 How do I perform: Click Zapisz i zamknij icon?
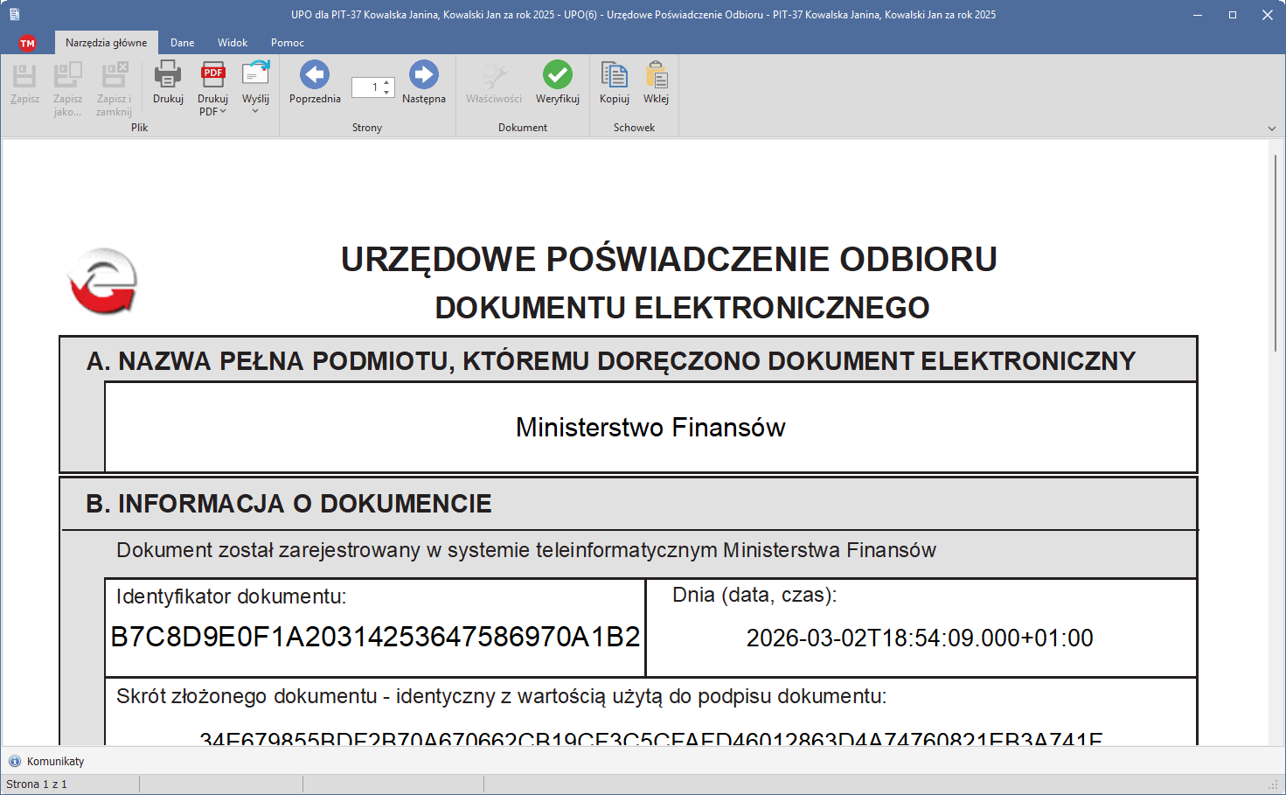[x=115, y=75]
